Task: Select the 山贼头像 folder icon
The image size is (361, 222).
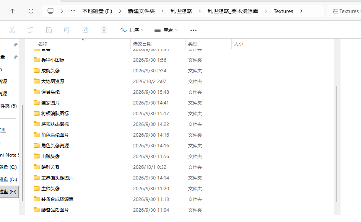Action: (x=37, y=156)
